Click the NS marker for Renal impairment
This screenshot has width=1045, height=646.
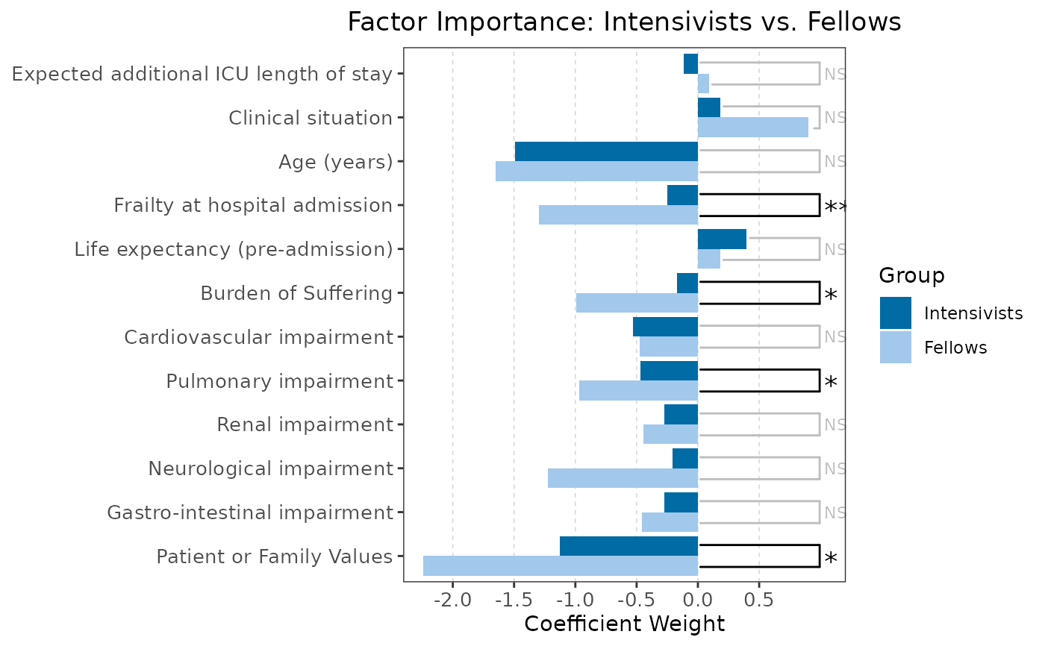pos(835,425)
